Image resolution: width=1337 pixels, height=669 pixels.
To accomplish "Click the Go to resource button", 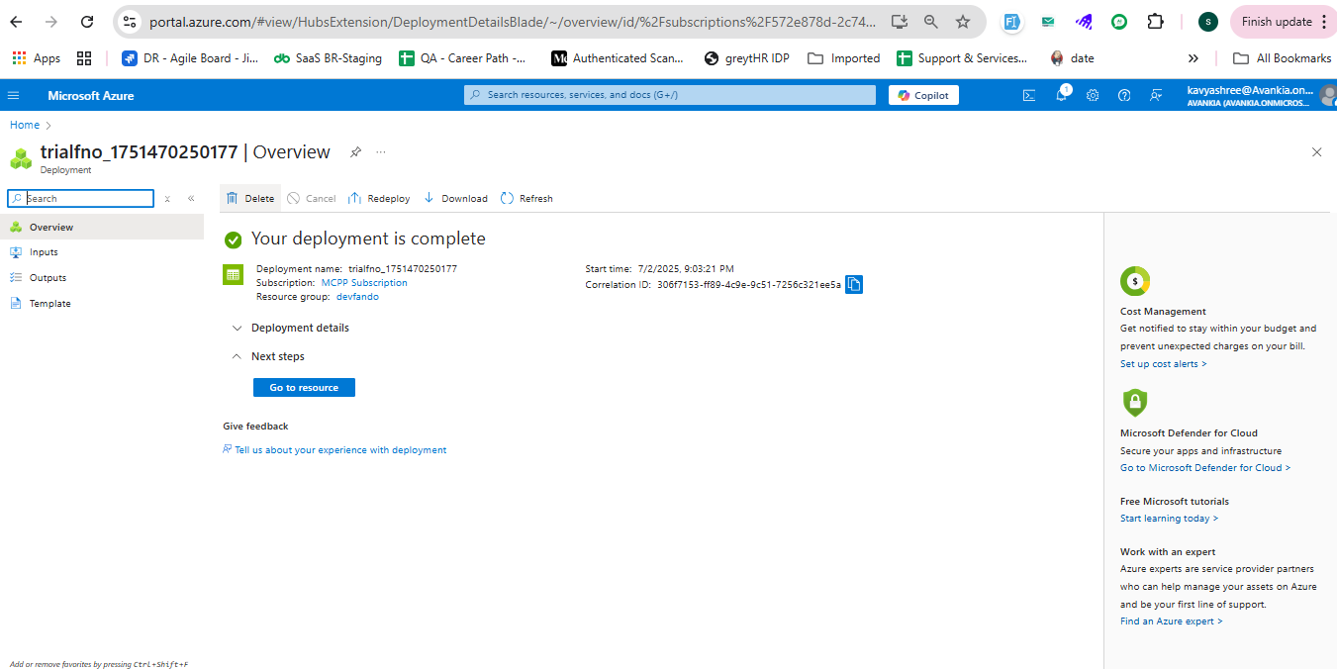I will 304,388.
